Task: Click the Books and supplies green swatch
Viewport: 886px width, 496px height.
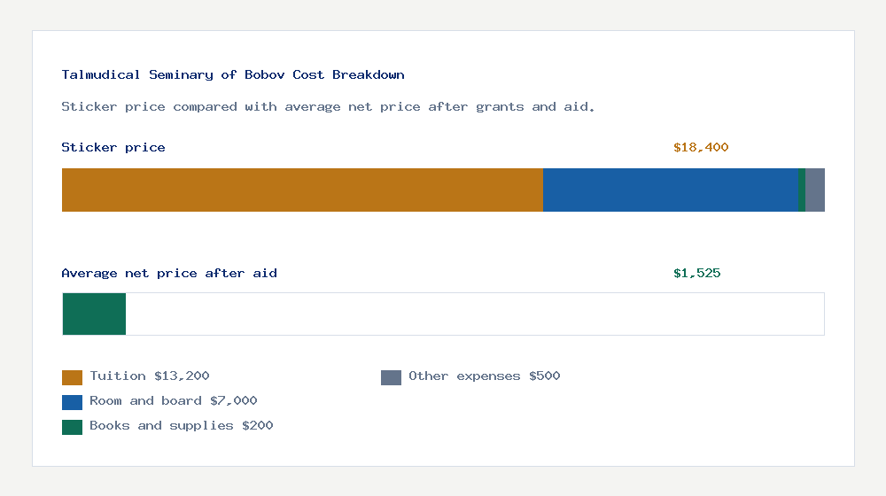Action: (x=72, y=427)
